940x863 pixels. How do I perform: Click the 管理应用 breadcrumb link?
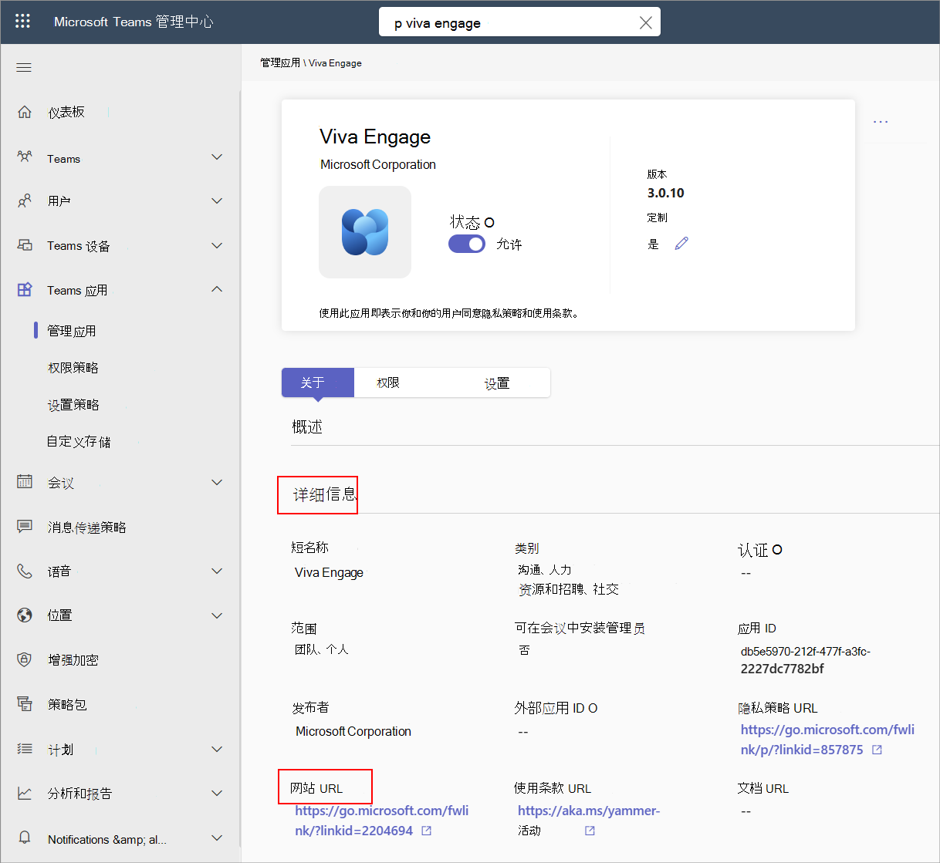[x=280, y=62]
